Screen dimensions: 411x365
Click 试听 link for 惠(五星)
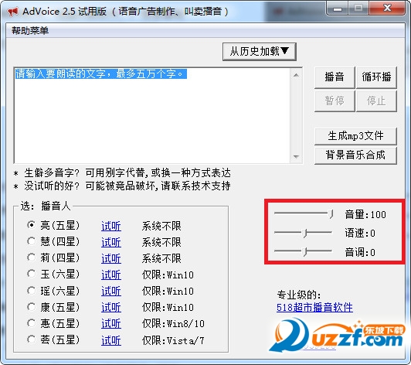[111, 324]
